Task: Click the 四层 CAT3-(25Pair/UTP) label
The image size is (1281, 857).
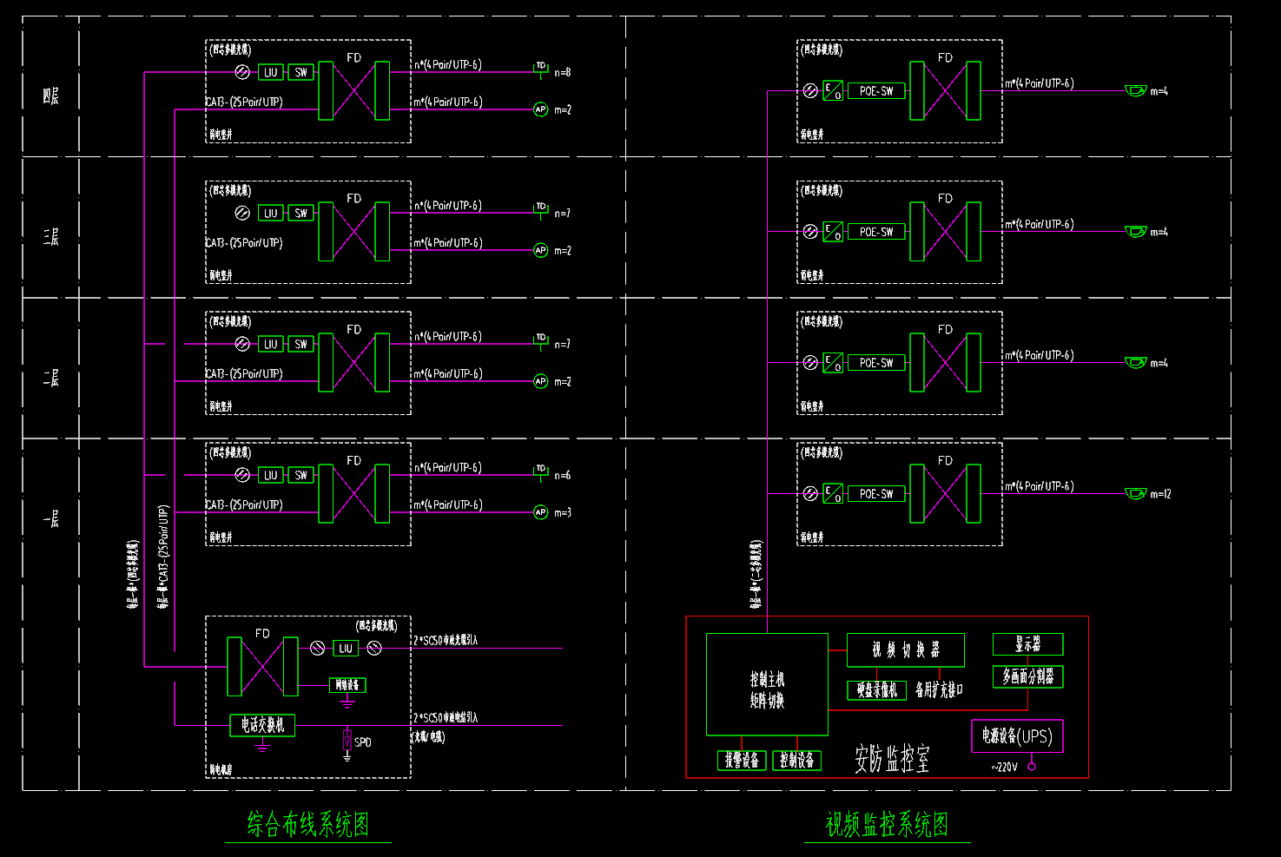Action: pyautogui.click(x=244, y=102)
